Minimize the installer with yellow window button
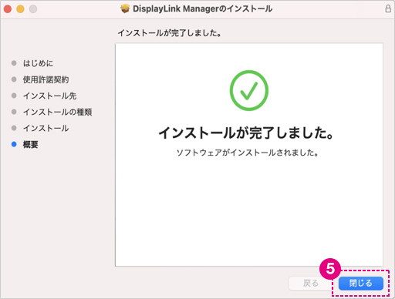This screenshot has height=299, width=395. point(20,9)
